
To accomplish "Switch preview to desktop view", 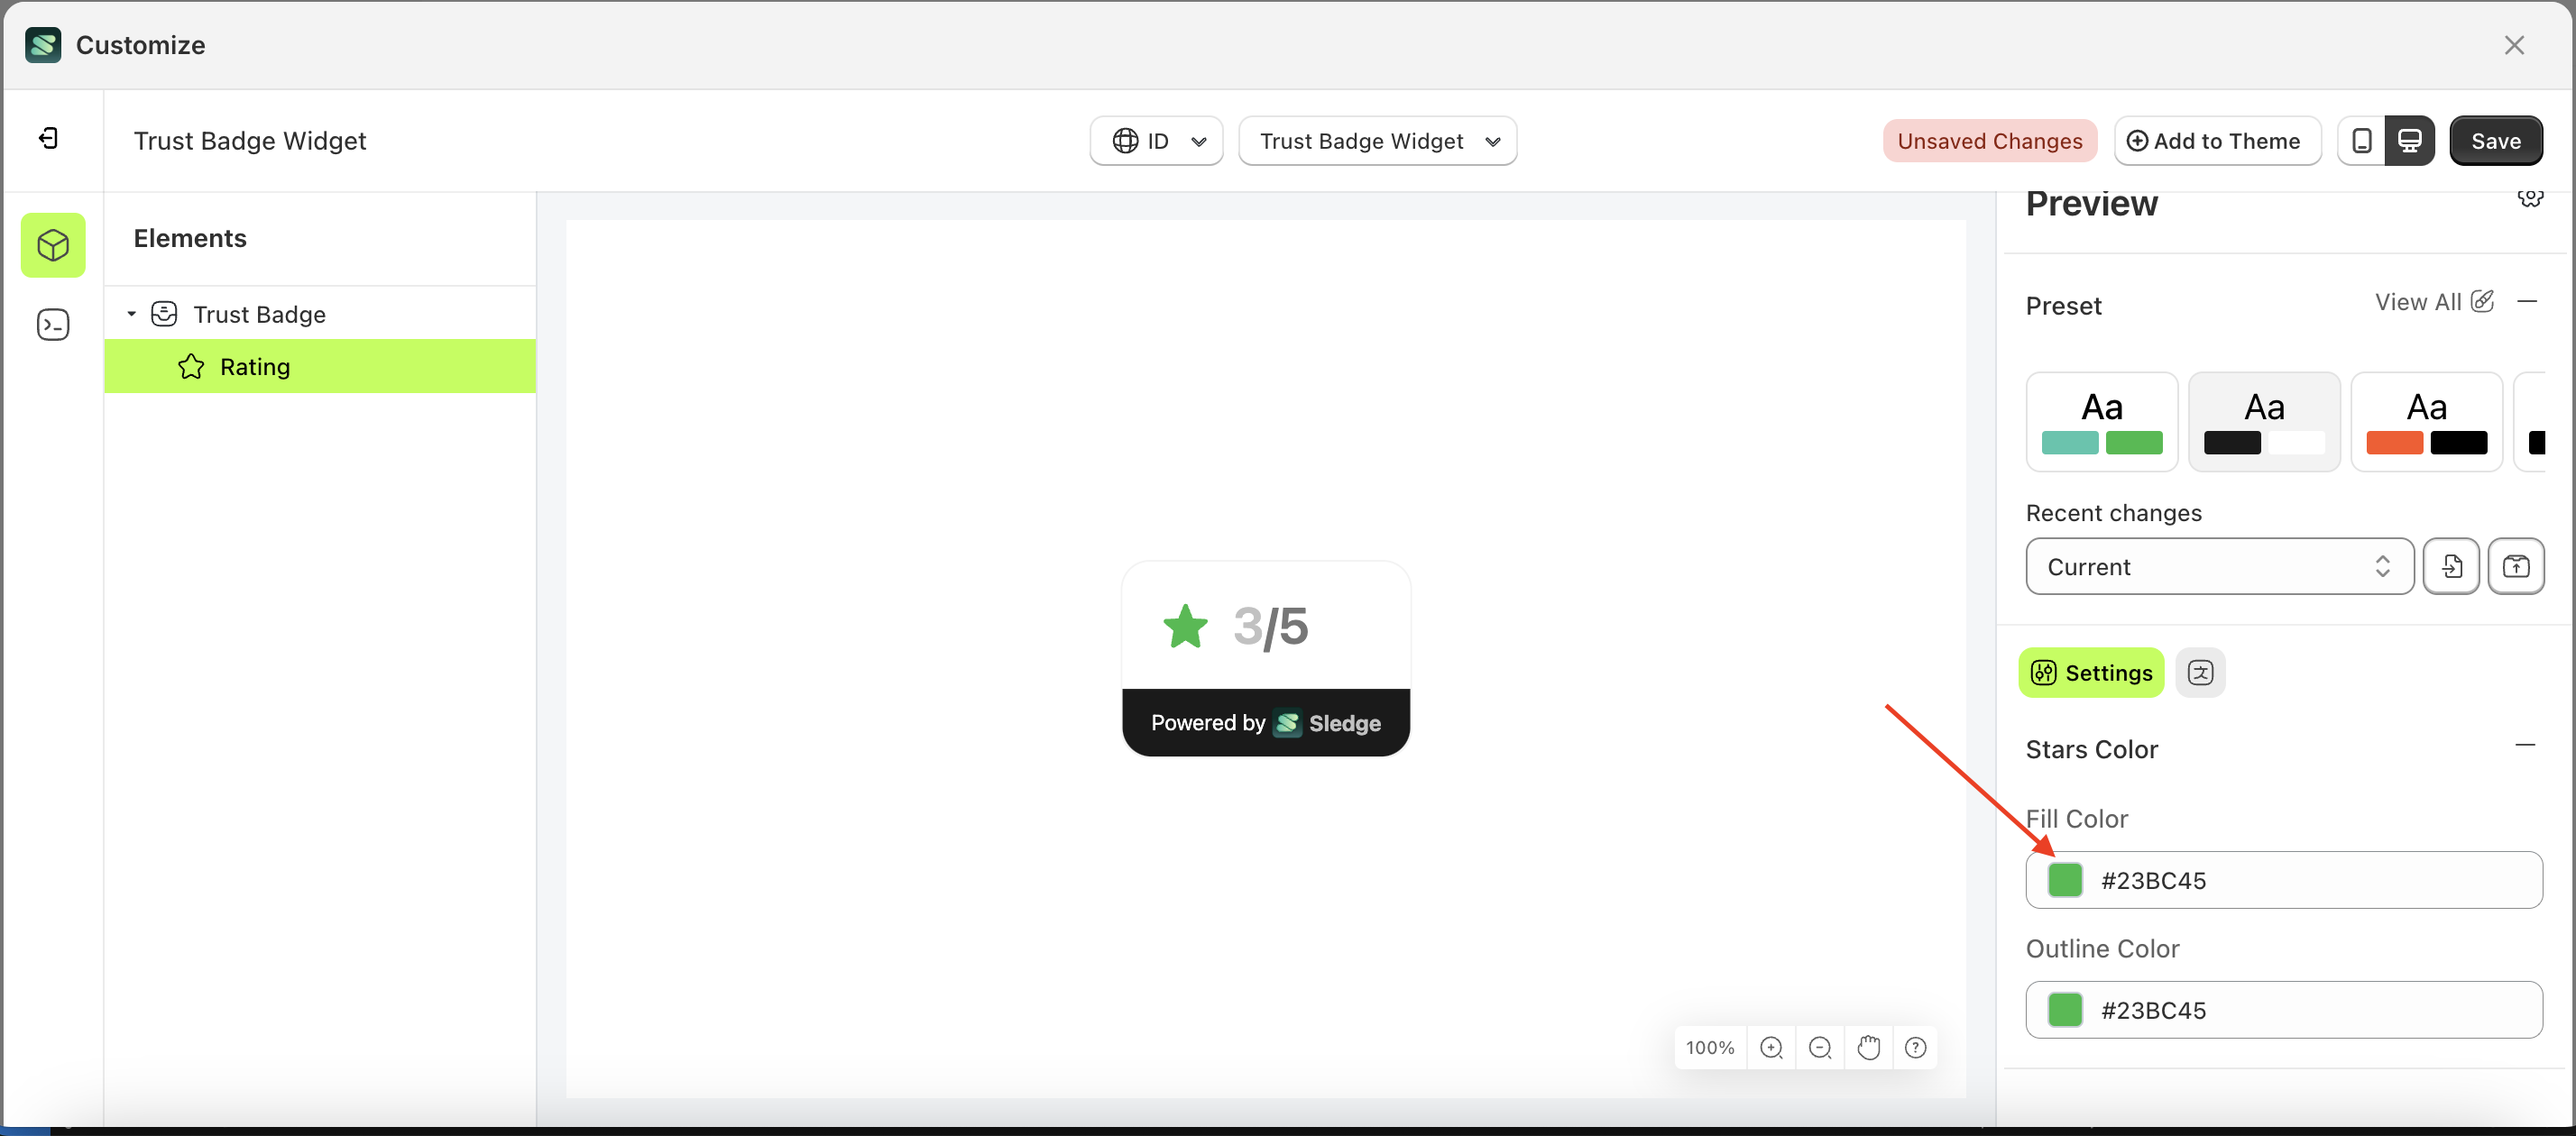I will [x=2410, y=140].
